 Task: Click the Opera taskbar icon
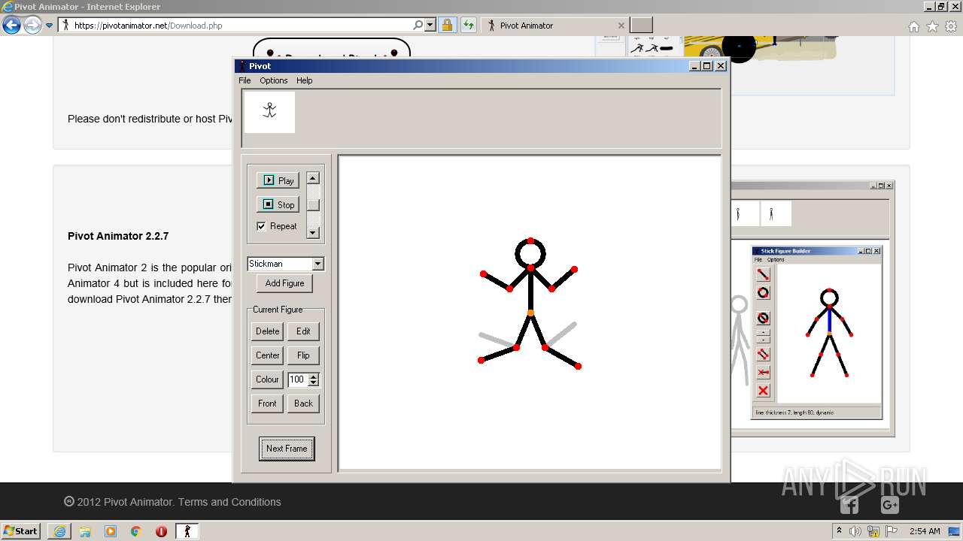coord(161,531)
